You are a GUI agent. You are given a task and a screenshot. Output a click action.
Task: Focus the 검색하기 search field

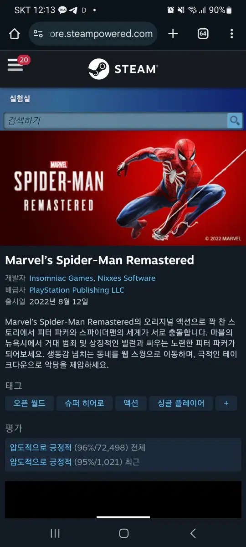116,121
